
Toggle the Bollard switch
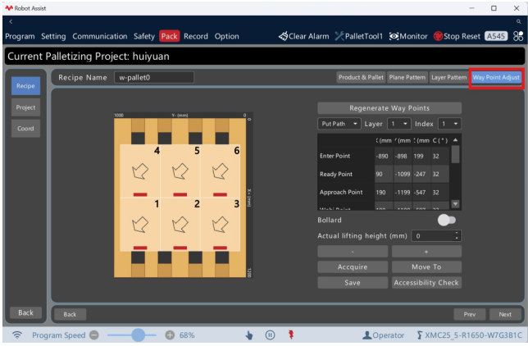[447, 220]
